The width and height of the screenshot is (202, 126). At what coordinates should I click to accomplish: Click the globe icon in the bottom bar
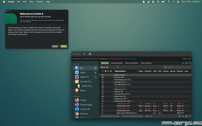pos(186,116)
